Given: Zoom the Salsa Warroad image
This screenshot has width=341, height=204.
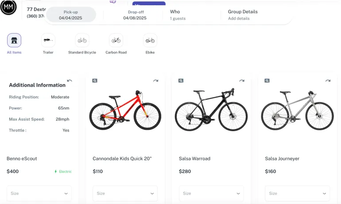Looking at the screenshot, I should click(x=181, y=81).
